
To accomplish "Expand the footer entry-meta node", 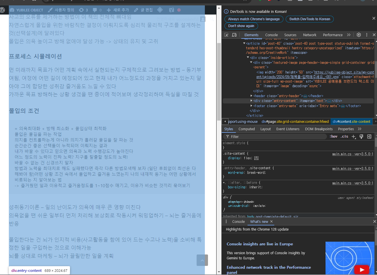I will point(251,106).
